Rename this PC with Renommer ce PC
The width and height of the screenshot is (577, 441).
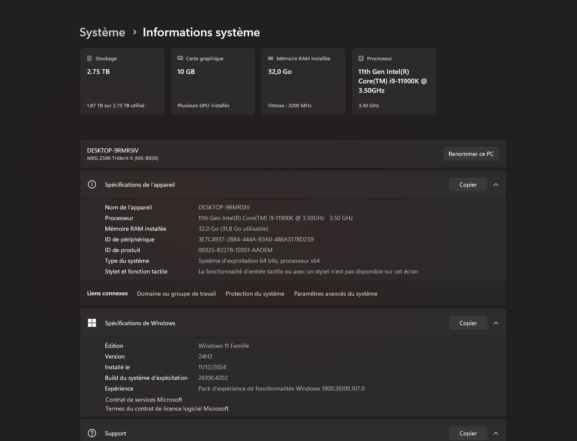[471, 154]
